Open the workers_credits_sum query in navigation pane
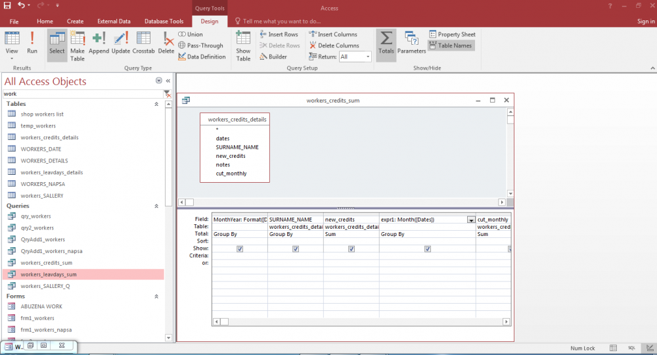Image resolution: width=657 pixels, height=355 pixels. coord(46,263)
